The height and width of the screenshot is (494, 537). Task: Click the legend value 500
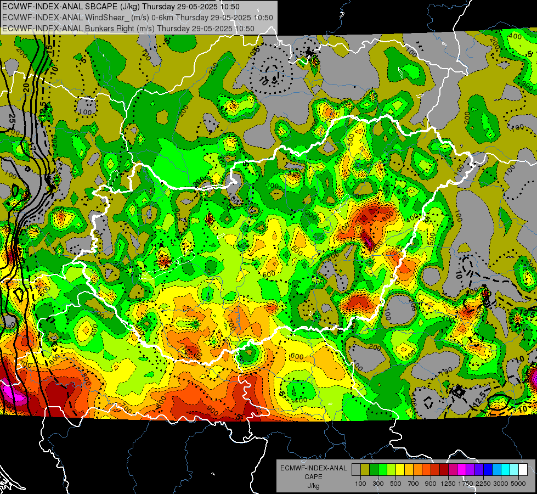(396, 484)
